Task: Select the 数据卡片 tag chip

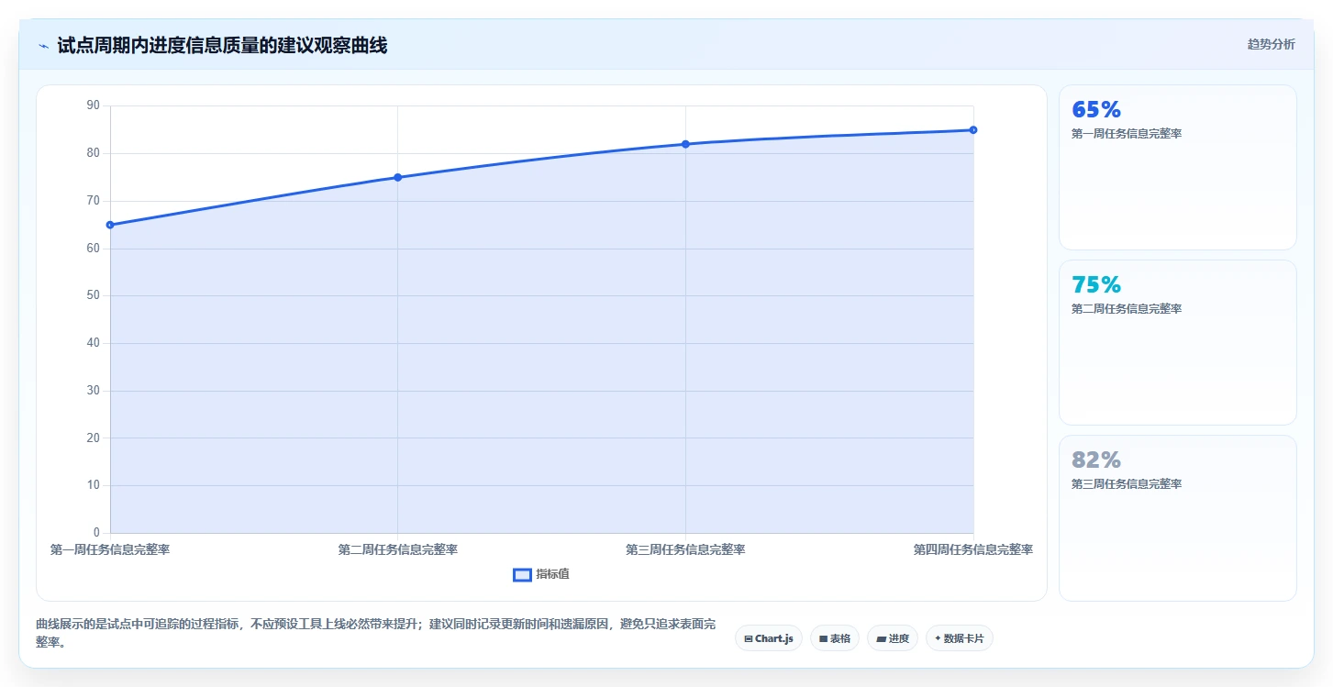Action: tap(960, 638)
